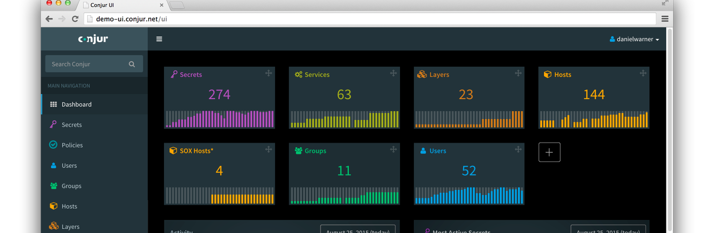Click the gears icon on Services card
This screenshot has width=701, height=233.
299,75
